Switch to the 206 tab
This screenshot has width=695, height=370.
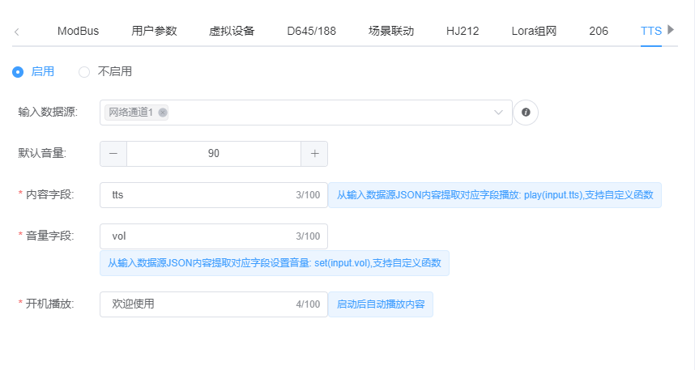point(599,31)
